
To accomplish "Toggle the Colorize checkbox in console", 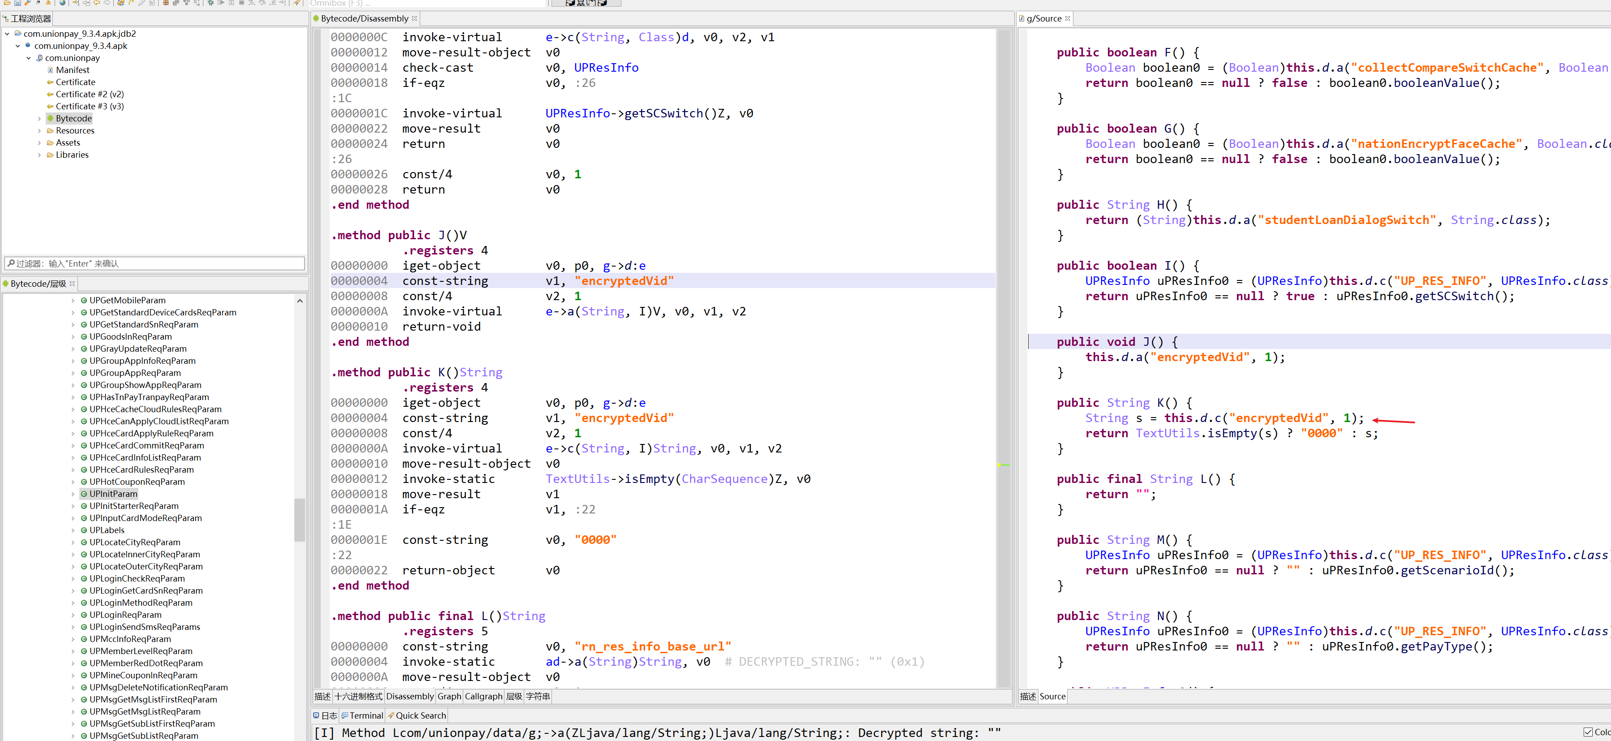I will pos(1588,732).
